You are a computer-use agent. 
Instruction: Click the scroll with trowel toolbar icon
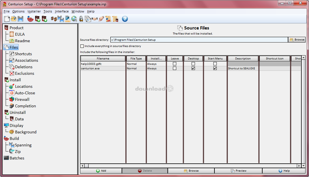coord(108,19)
